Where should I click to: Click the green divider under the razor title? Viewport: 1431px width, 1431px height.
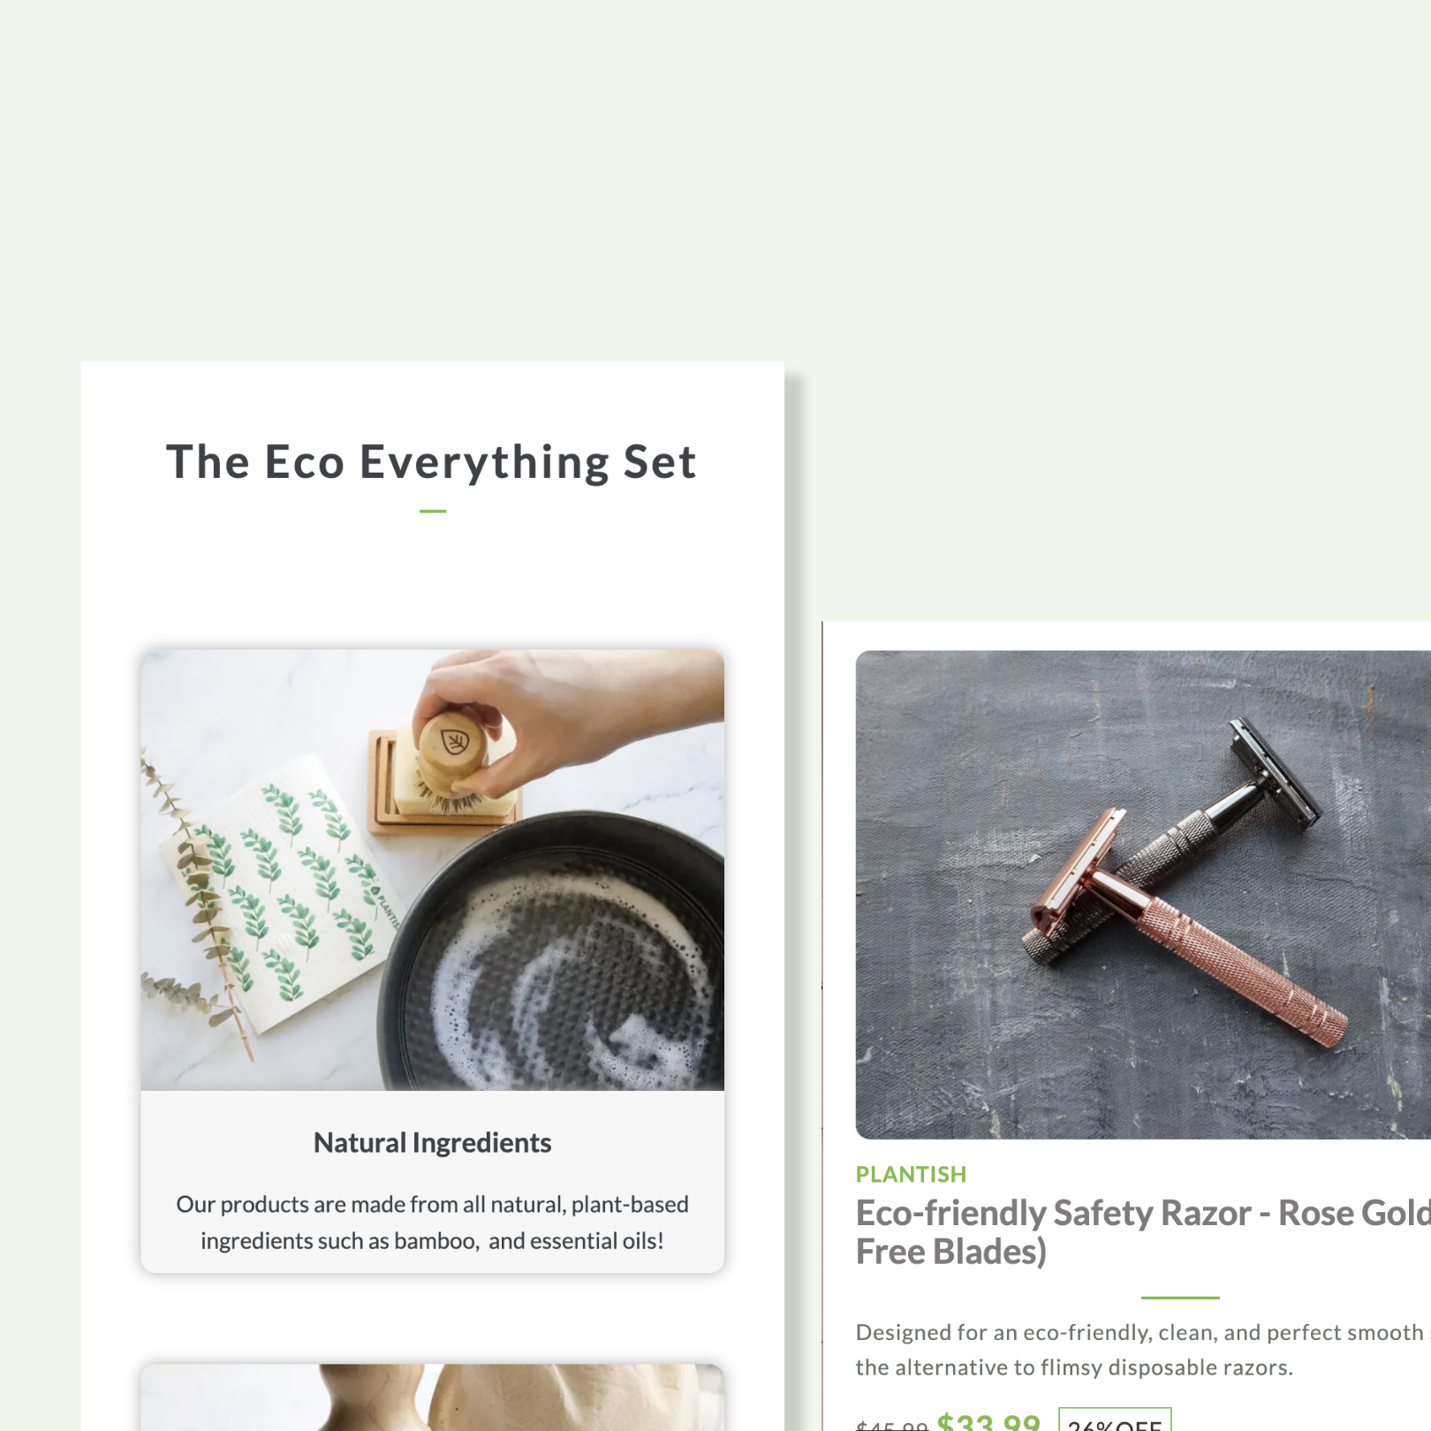pyautogui.click(x=1179, y=1298)
